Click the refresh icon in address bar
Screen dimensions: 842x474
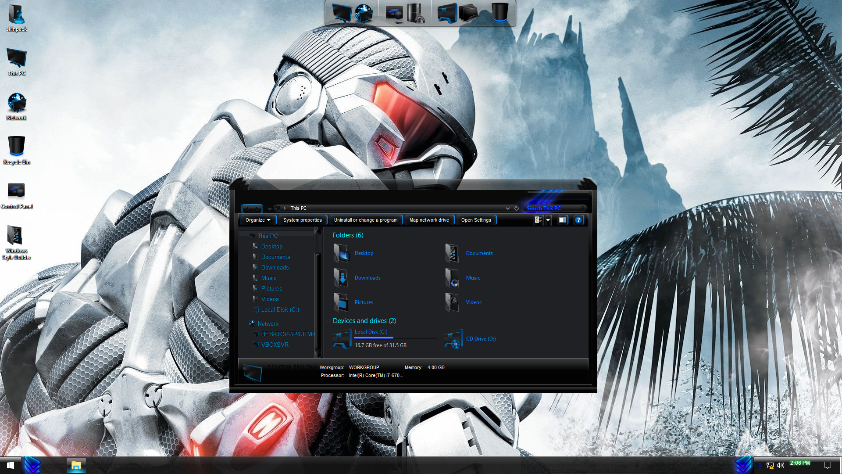pos(517,208)
